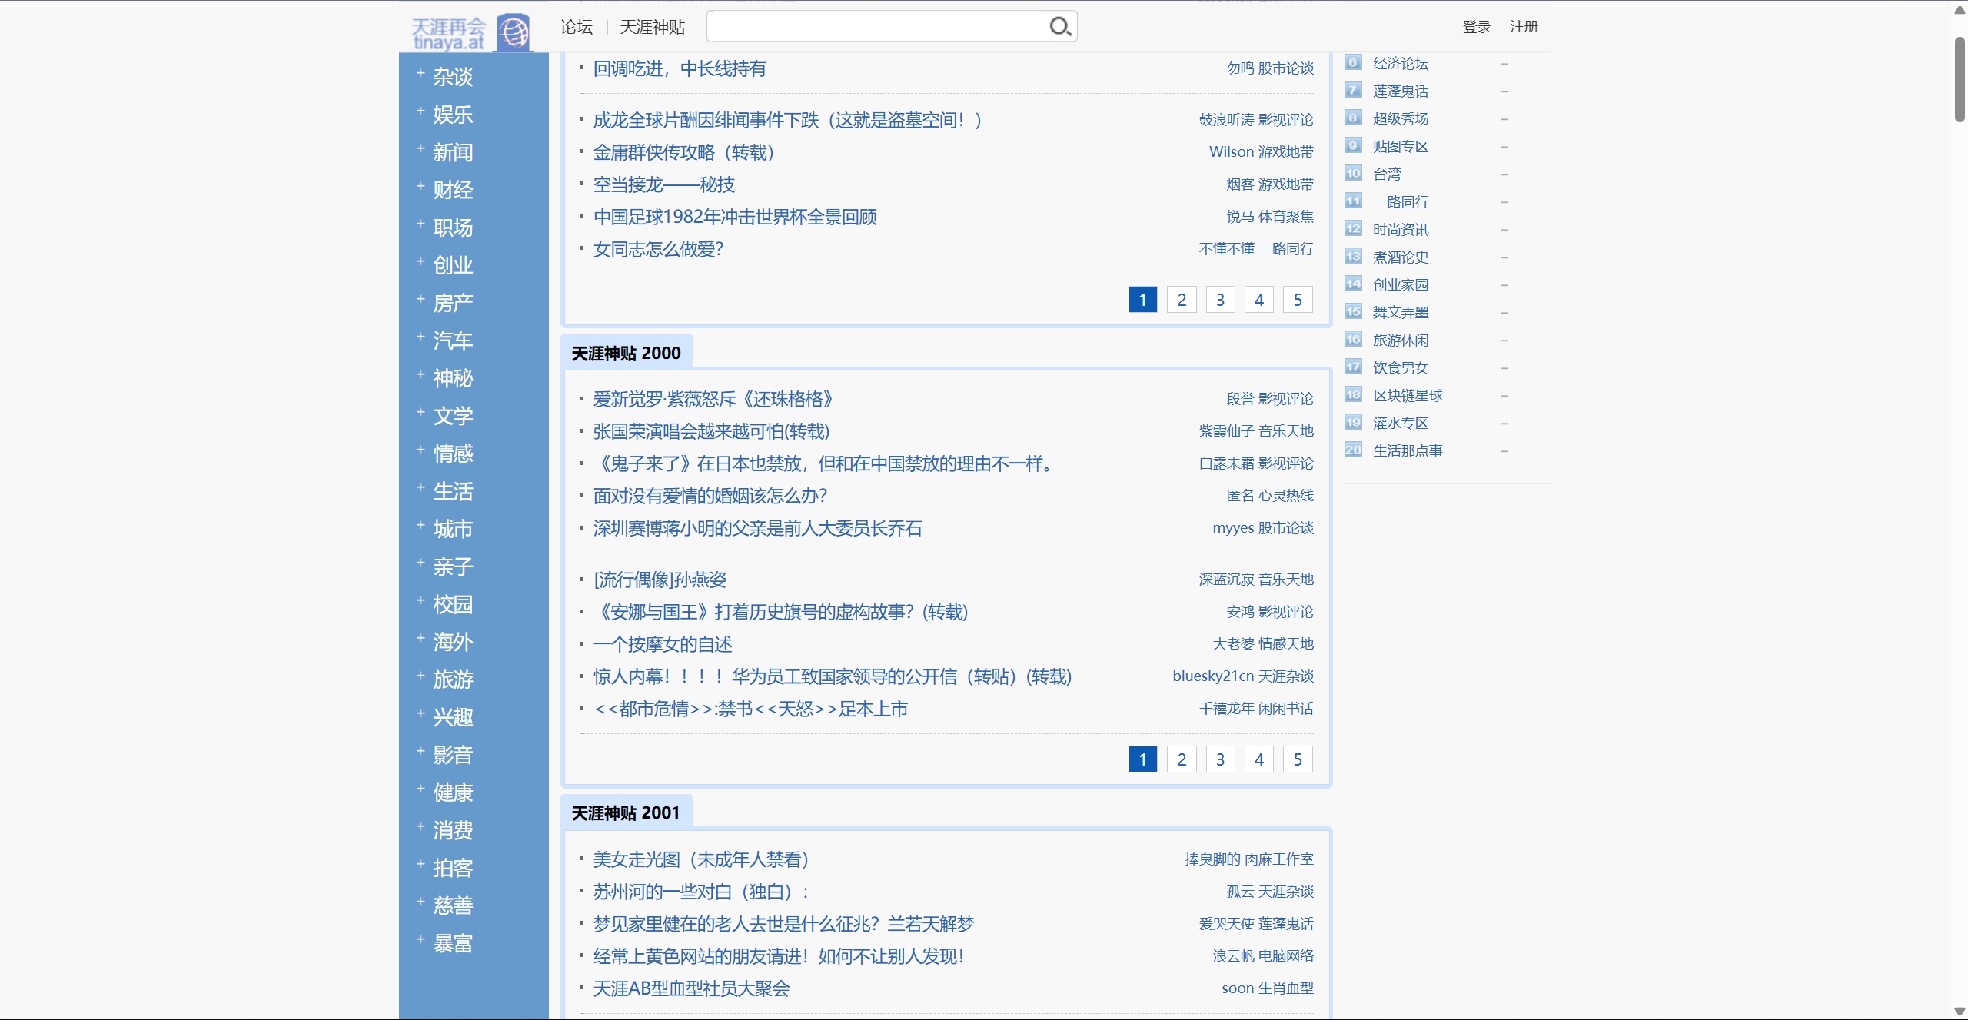Click rank badge 10 beside 台湾
Screen dimensions: 1968x1020
[1353, 174]
